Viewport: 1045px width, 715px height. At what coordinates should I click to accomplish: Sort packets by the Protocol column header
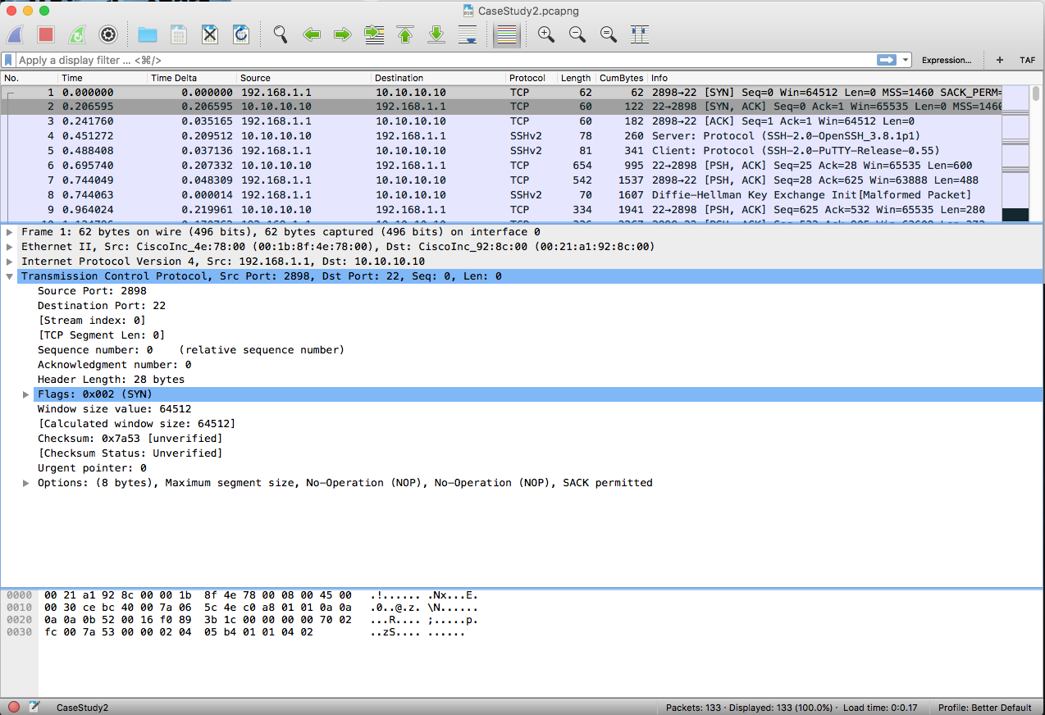(x=527, y=78)
